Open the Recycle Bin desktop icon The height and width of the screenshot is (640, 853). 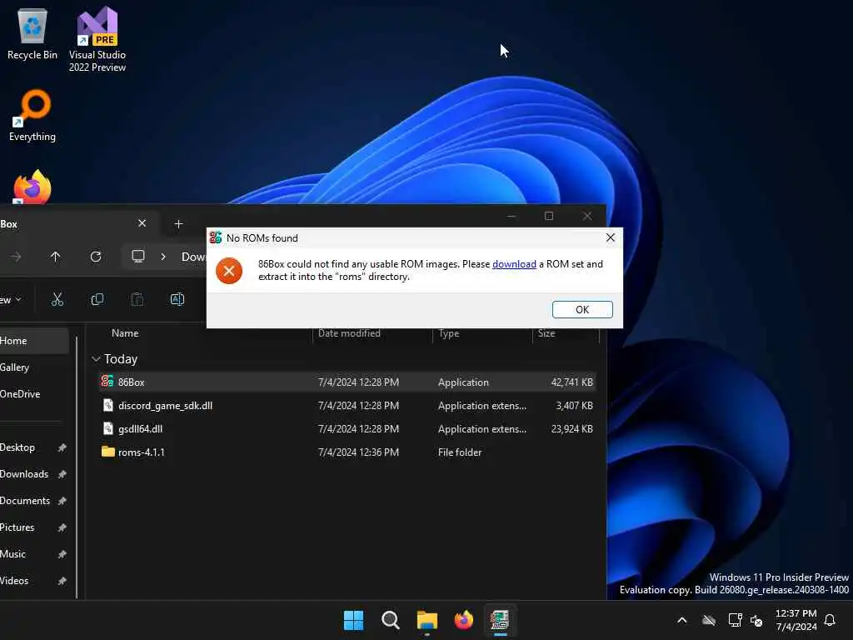(x=32, y=33)
